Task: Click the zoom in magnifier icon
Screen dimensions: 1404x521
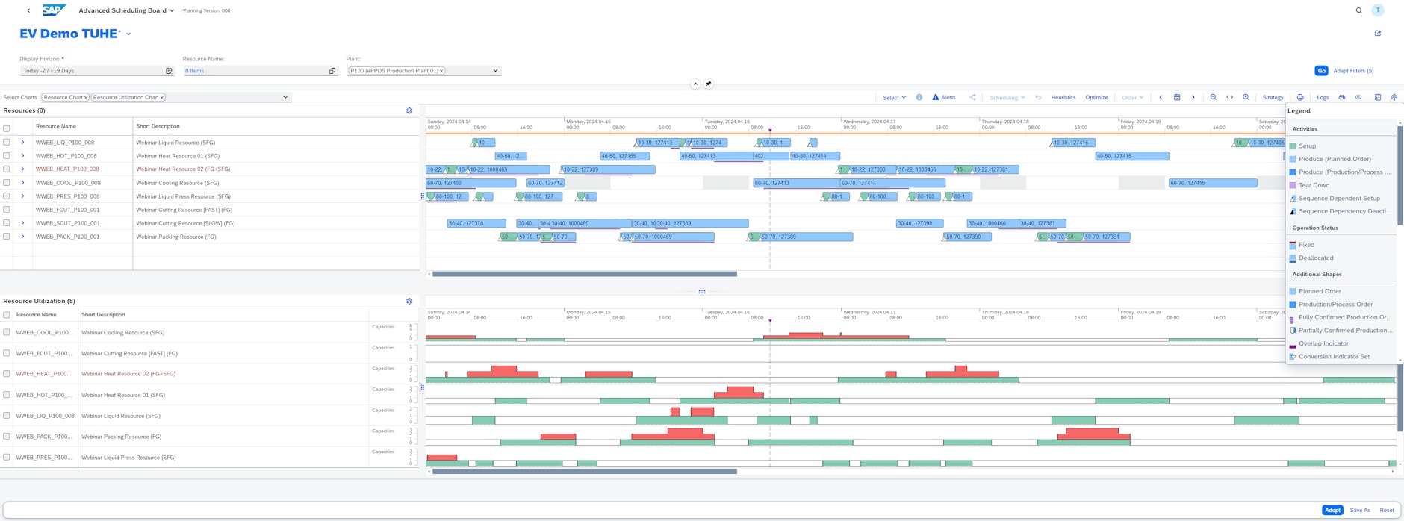Action: pos(1246,97)
